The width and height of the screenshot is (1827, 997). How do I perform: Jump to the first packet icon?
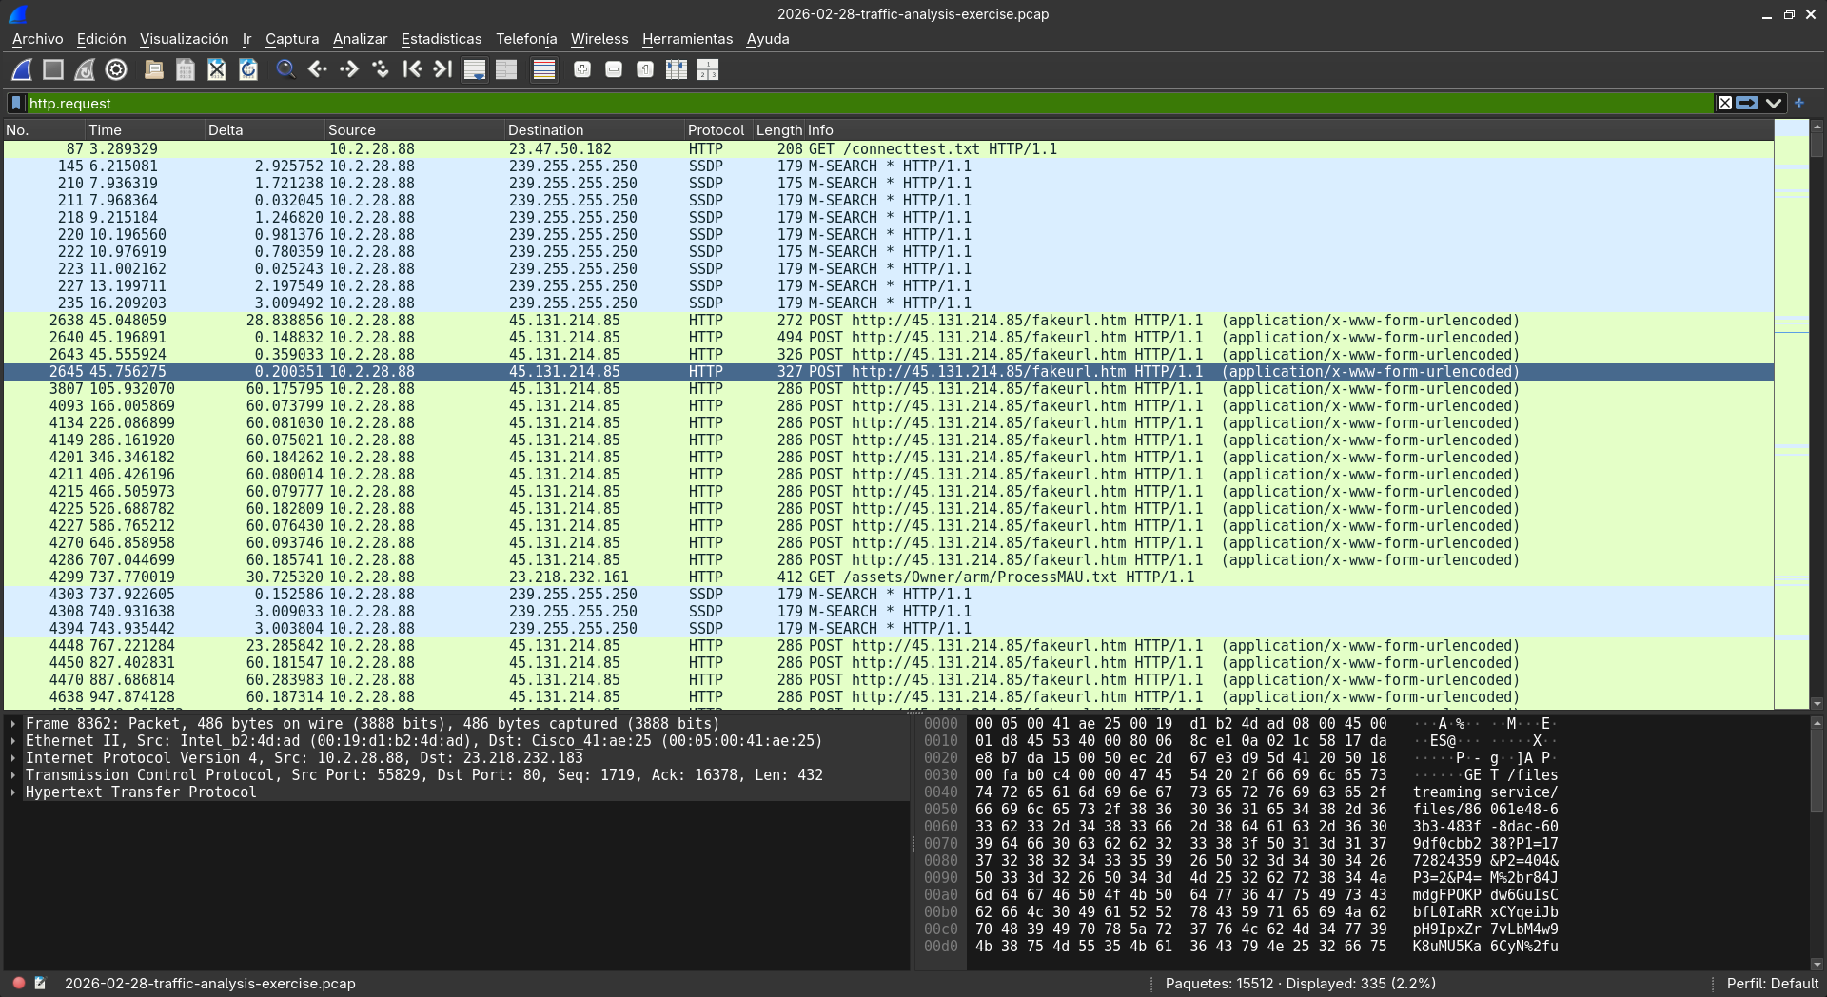coord(412,69)
